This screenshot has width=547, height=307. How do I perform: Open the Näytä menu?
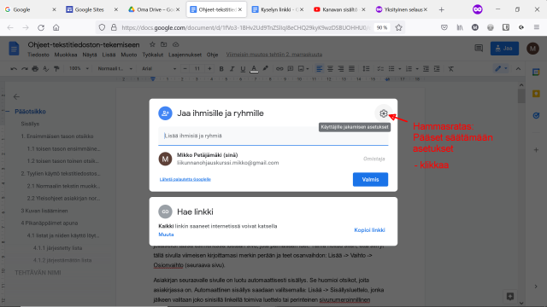90,55
